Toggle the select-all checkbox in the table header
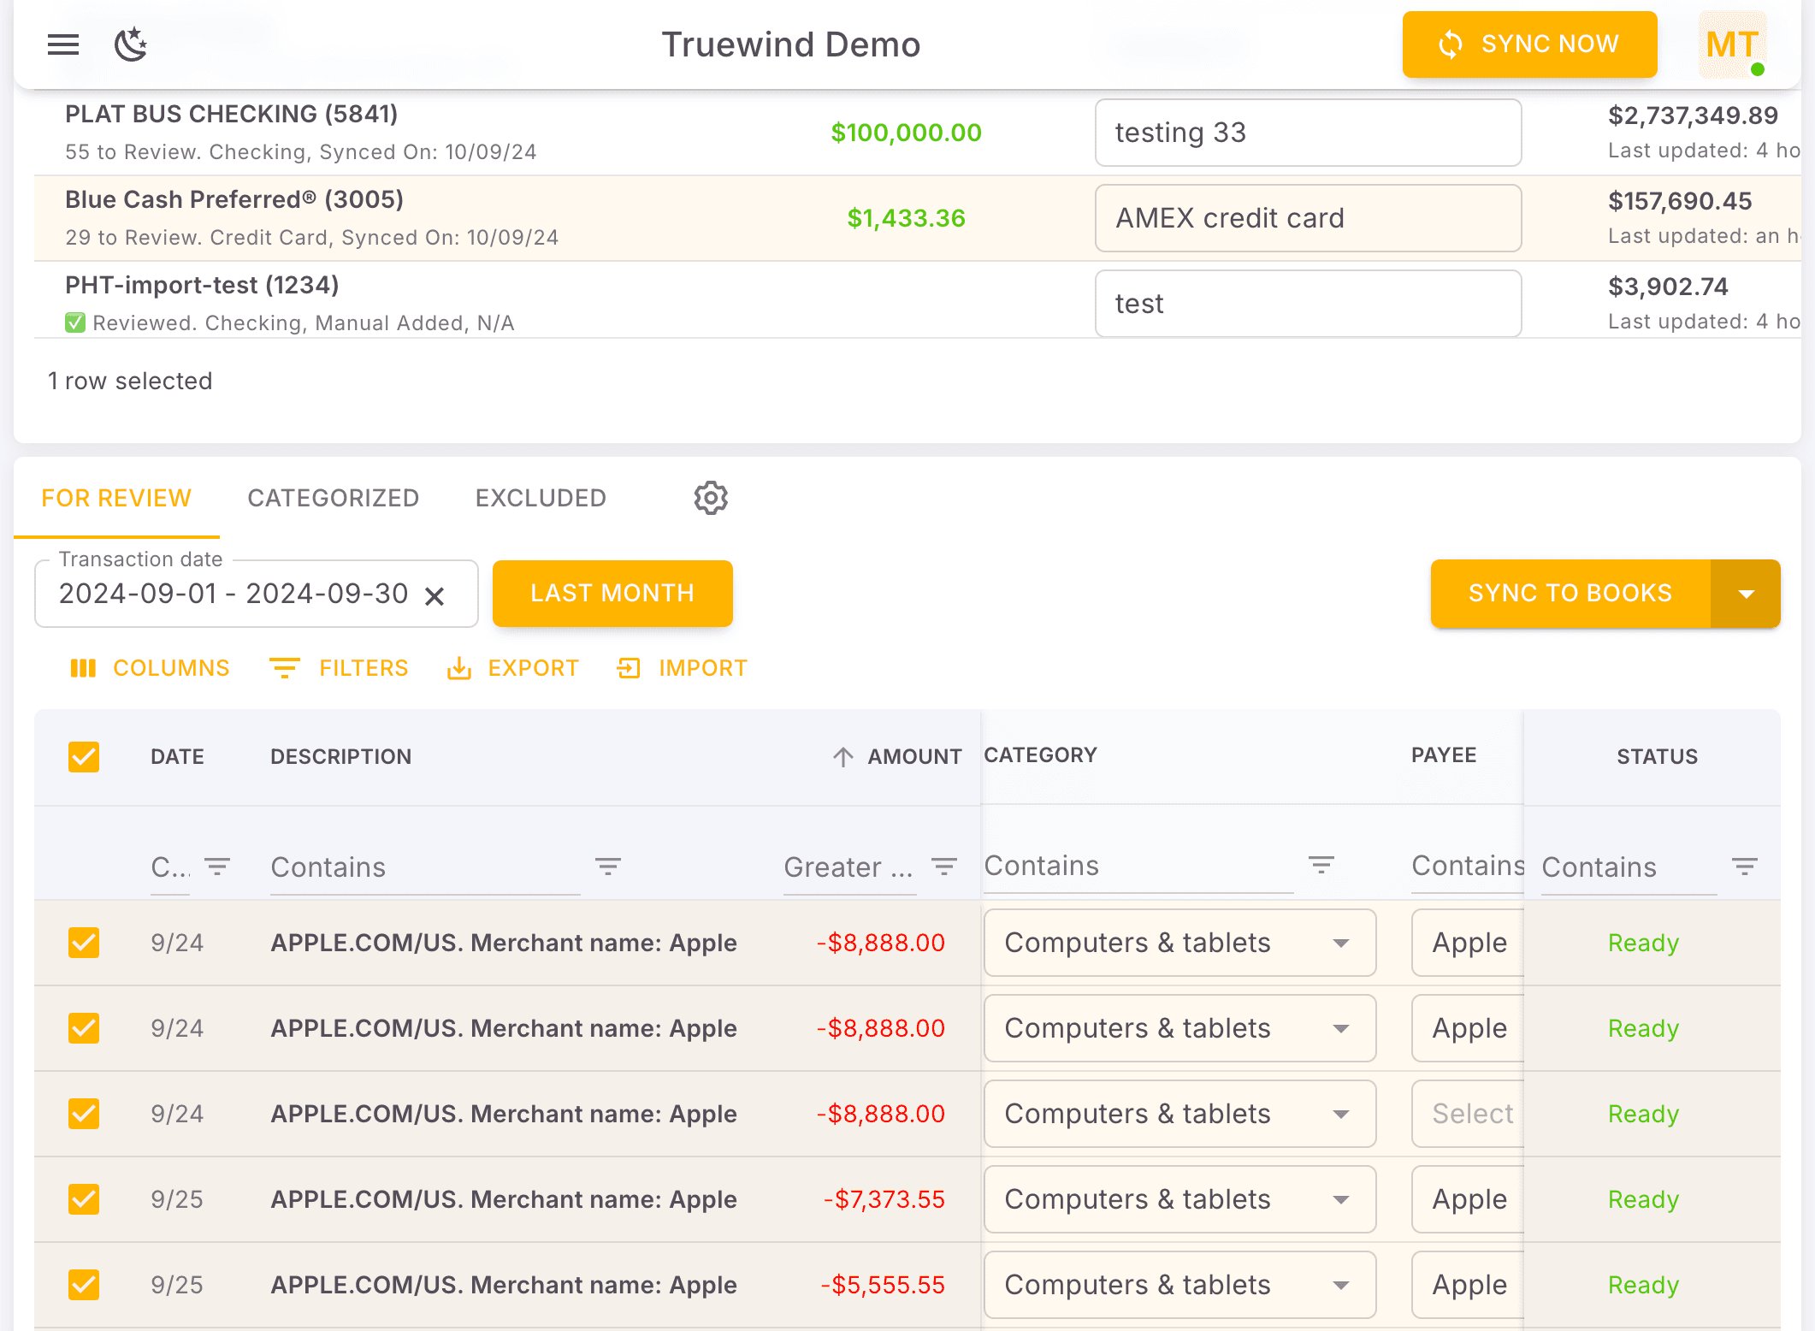Viewport: 1815px width, 1331px height. [x=83, y=756]
